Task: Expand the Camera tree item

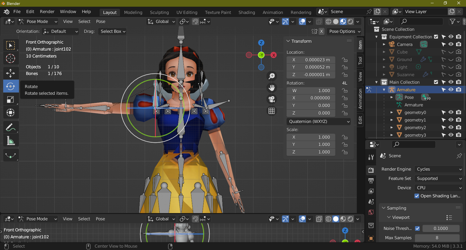Action: 384,44
